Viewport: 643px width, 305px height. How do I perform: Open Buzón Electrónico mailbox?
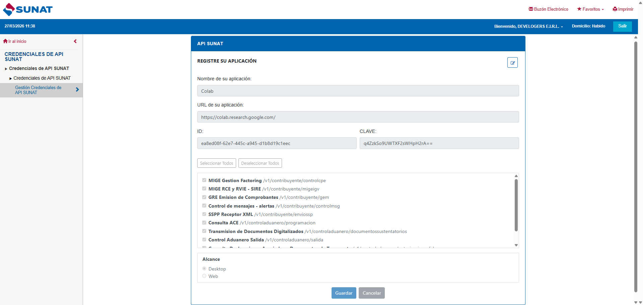click(x=548, y=9)
